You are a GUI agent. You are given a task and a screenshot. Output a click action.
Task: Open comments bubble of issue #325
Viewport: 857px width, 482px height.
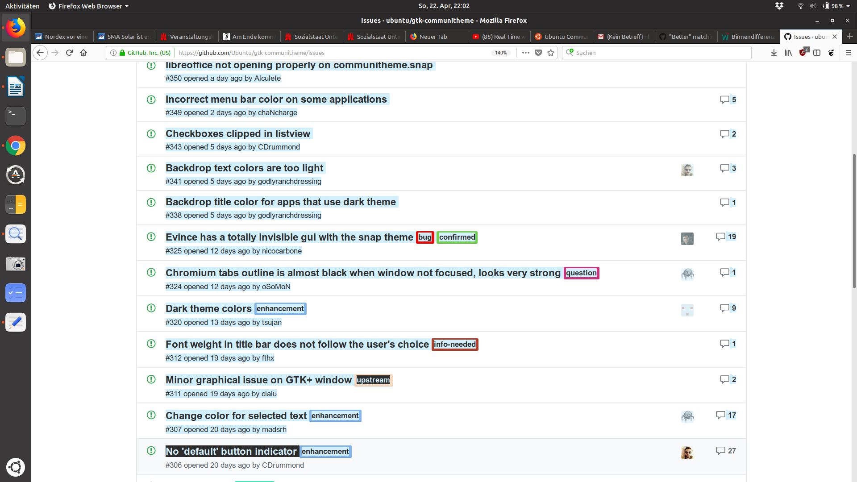click(x=720, y=237)
